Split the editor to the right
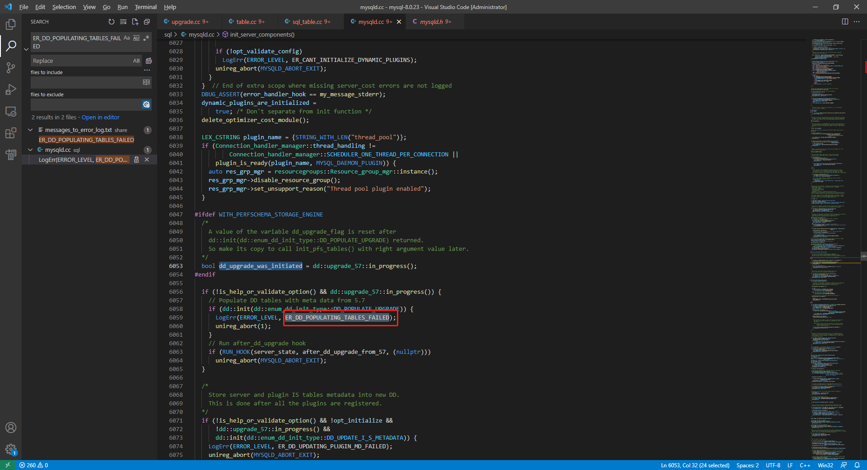This screenshot has height=470, width=867. tap(845, 22)
